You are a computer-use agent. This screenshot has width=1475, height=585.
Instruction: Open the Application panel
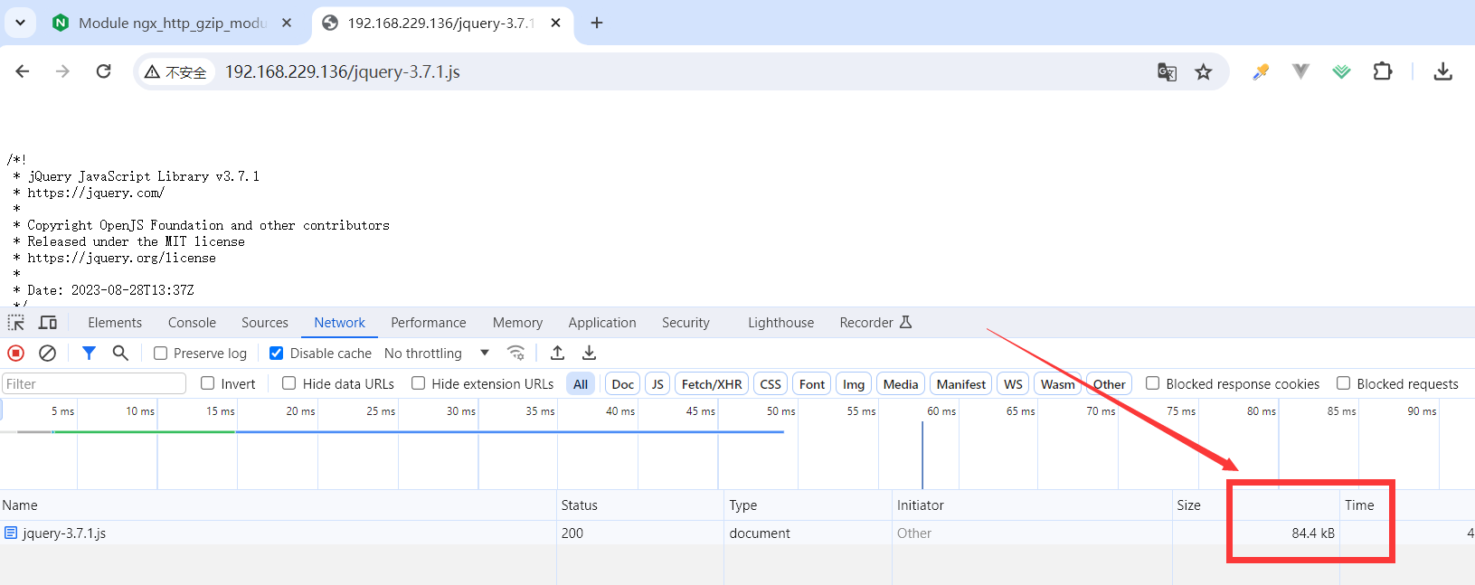(x=602, y=323)
